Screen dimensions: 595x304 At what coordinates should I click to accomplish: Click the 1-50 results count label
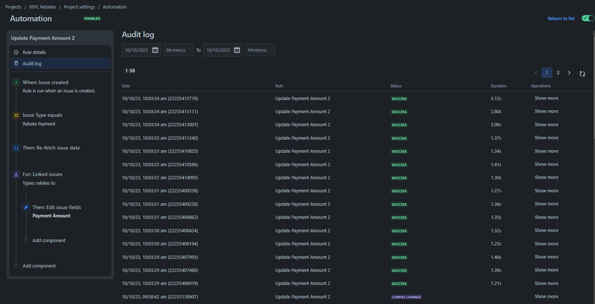tap(130, 70)
